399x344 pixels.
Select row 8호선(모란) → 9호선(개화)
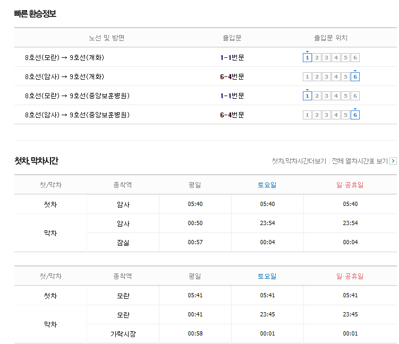point(206,57)
